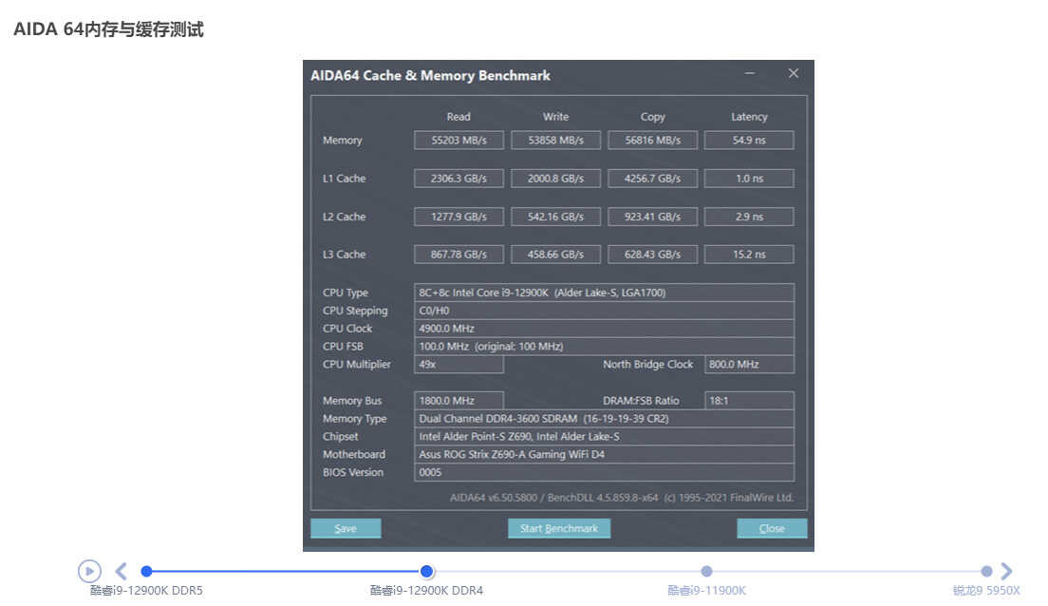Click CPU Type field i9-12900K

(x=604, y=293)
